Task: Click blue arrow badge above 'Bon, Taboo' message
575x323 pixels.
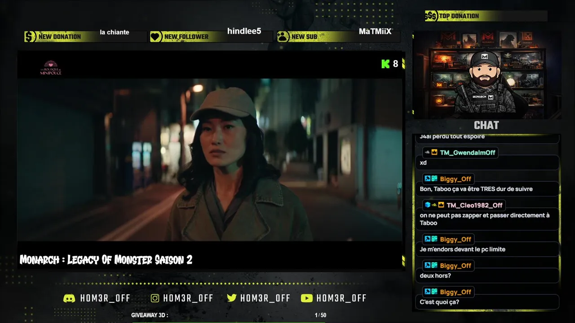Action: pos(428,179)
